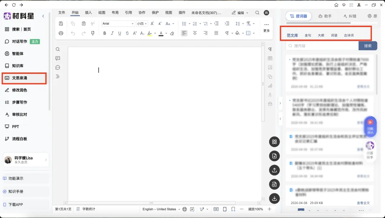Open the outline/headings icon beside the page
The height and width of the screenshot is (218, 385).
click(58, 76)
